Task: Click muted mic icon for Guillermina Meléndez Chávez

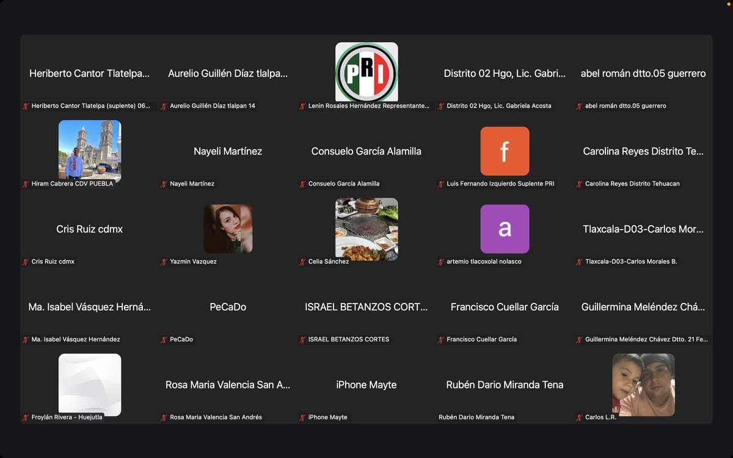Action: coord(579,340)
